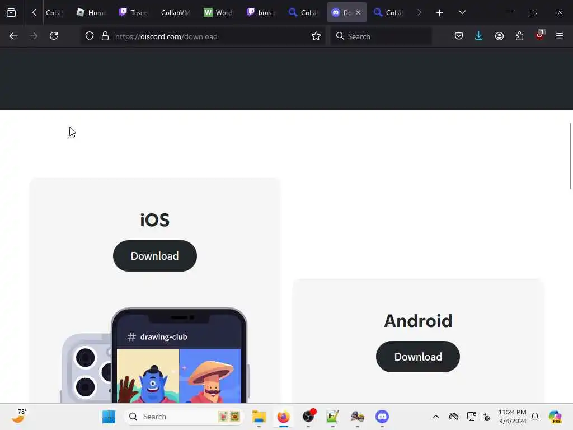Open the green chart app on taskbar
The height and width of the screenshot is (430, 573).
(x=332, y=417)
